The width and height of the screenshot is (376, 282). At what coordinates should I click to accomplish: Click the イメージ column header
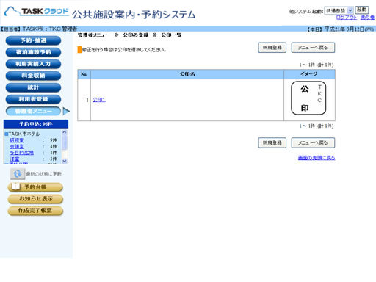click(309, 74)
